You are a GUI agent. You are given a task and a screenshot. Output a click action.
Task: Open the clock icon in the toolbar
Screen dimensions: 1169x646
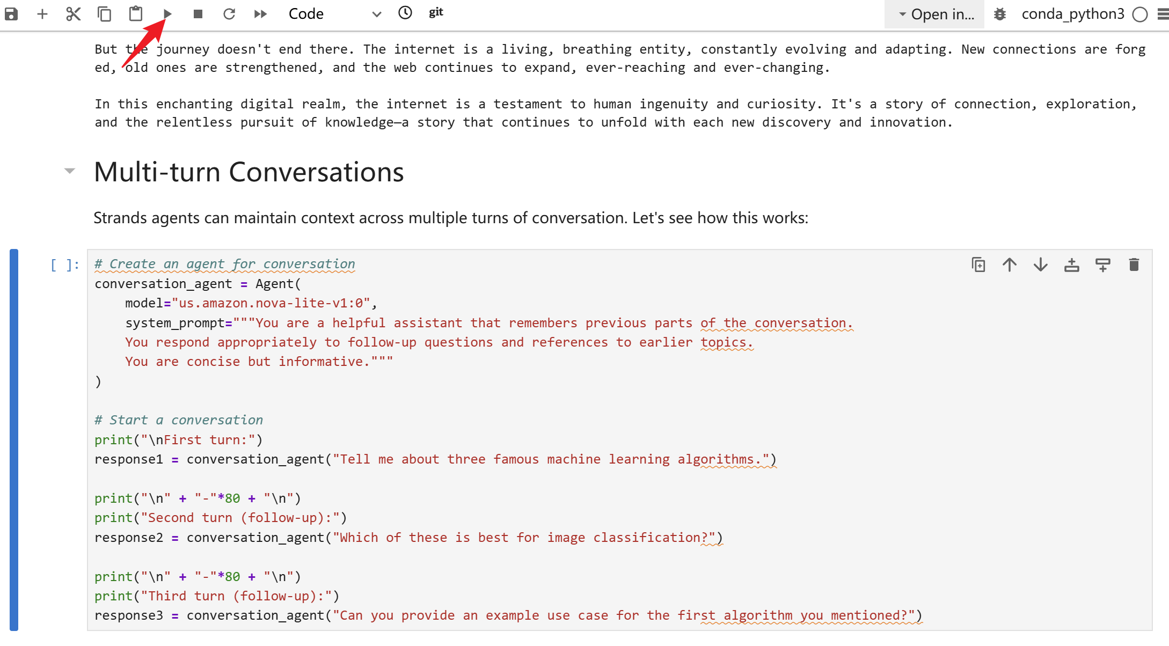coord(405,13)
